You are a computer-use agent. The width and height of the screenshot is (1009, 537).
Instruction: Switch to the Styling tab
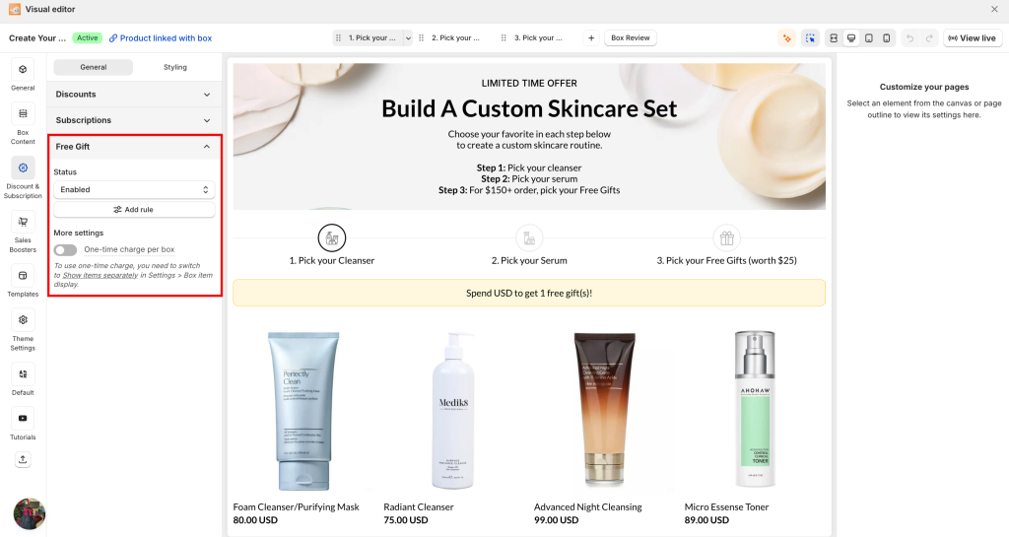(175, 67)
